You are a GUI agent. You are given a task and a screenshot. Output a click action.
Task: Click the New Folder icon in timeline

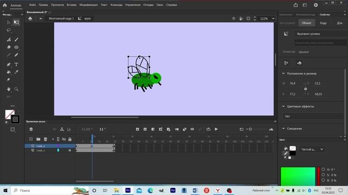pos(38,139)
